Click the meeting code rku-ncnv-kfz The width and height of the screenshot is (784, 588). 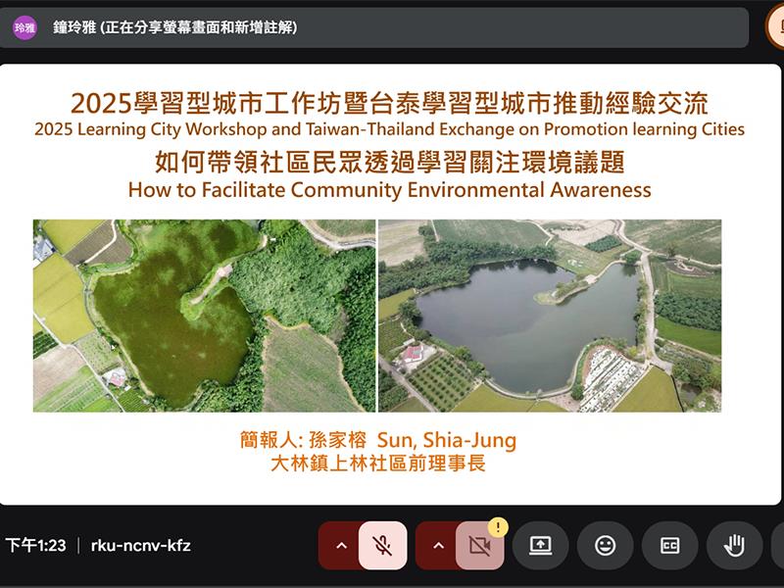tap(140, 546)
